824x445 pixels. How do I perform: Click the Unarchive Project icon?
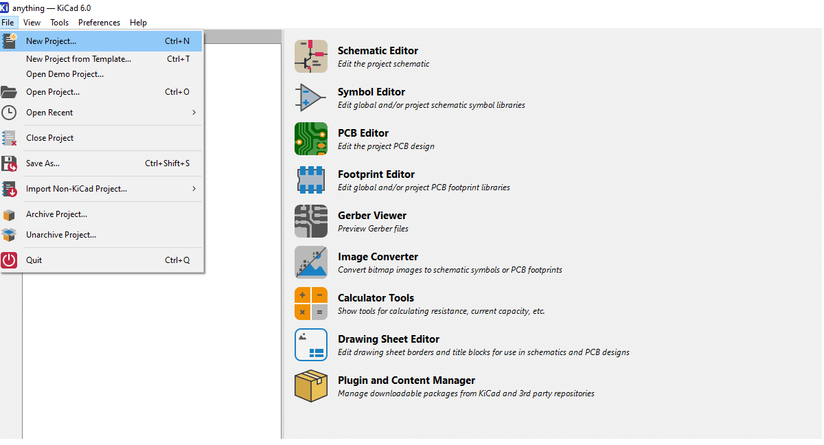point(9,235)
